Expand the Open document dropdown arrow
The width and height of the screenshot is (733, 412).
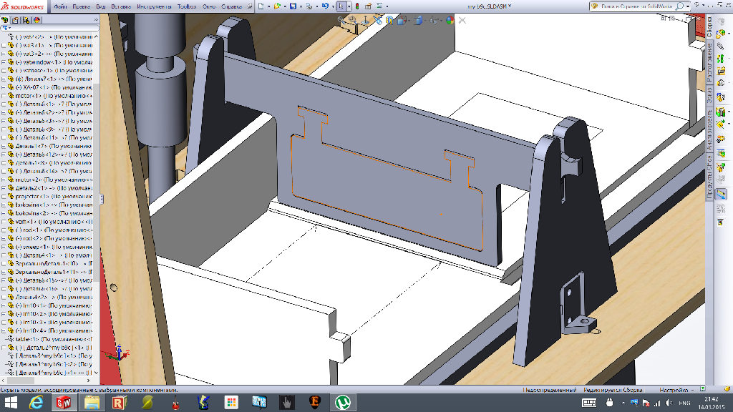tap(286, 6)
